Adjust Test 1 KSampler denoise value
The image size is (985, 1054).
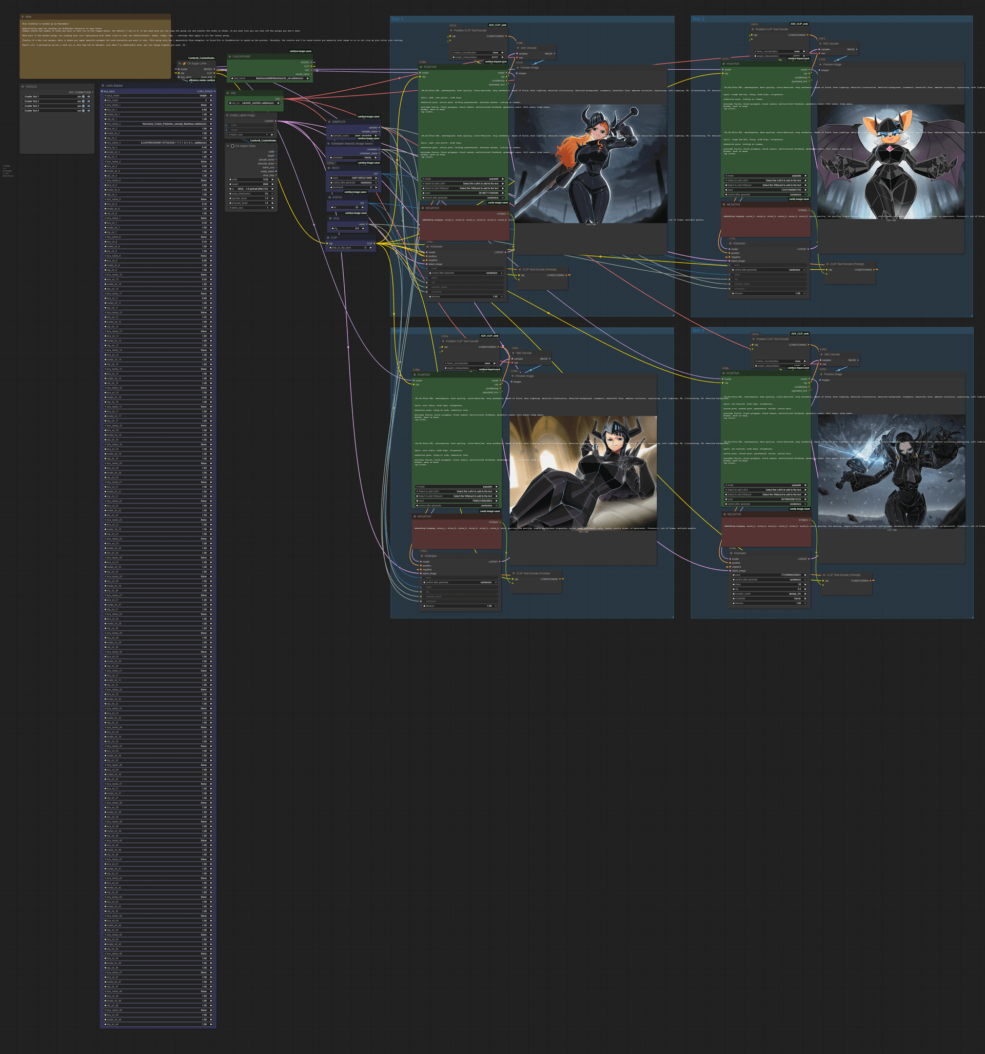coord(465,297)
